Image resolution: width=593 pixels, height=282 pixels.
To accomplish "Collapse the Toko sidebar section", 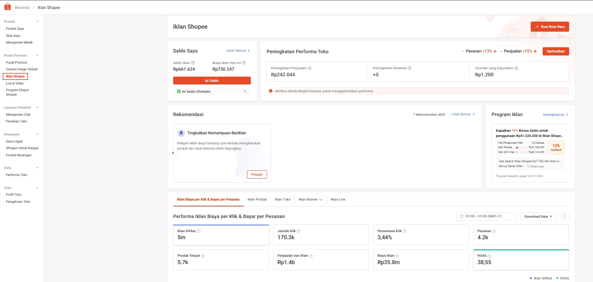I will point(37,188).
